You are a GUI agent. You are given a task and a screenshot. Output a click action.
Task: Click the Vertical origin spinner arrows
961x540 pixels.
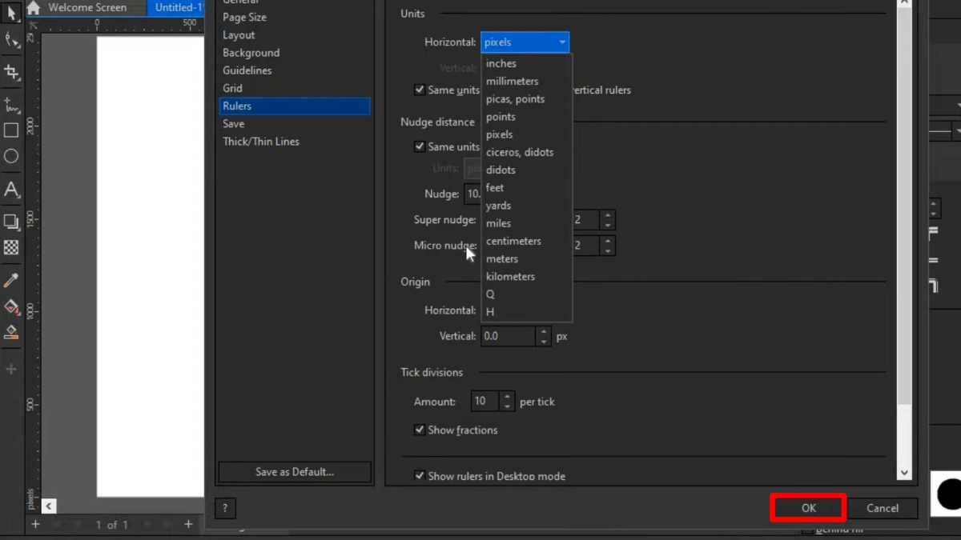[x=544, y=336]
